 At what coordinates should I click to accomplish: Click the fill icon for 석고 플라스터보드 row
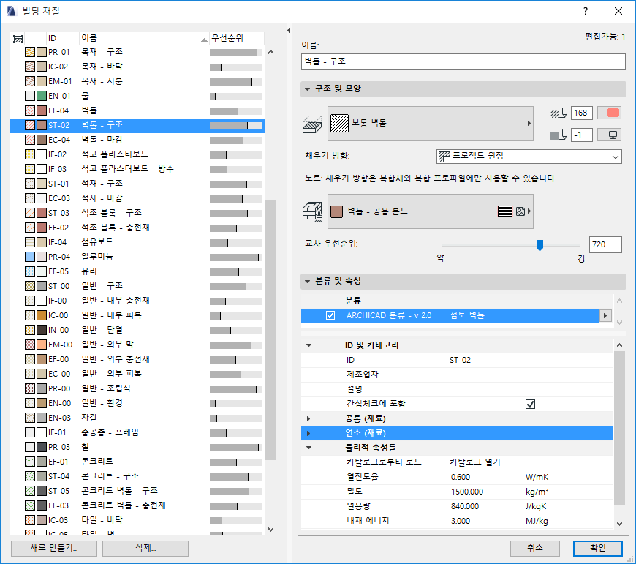point(30,154)
